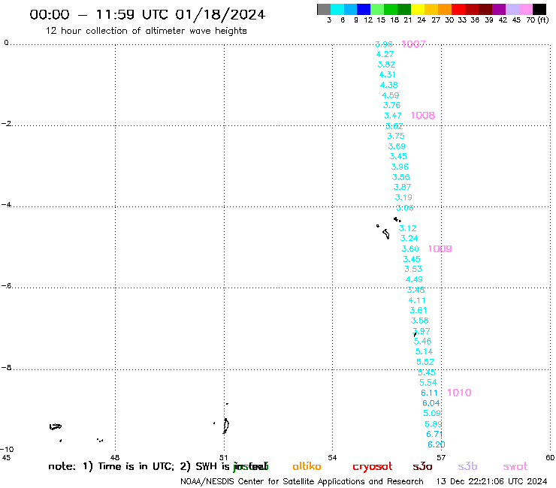The height and width of the screenshot is (488, 556).
Task: Click the '12 hour collection of altimeter wave heights' subtitle
Action: click(146, 31)
